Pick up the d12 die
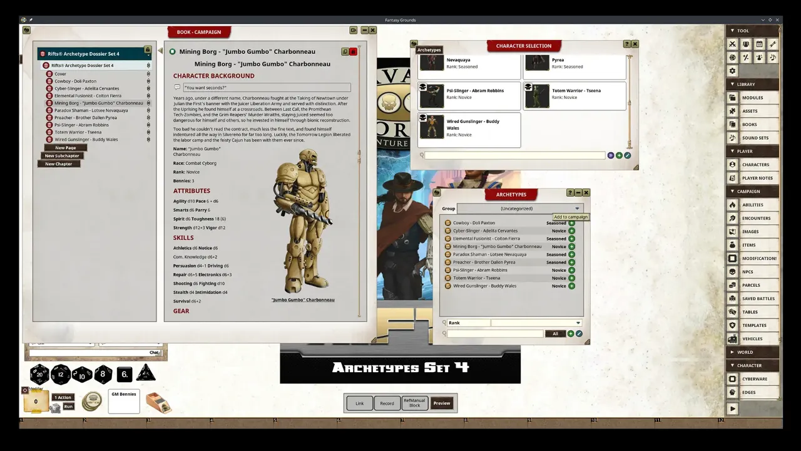 61,375
